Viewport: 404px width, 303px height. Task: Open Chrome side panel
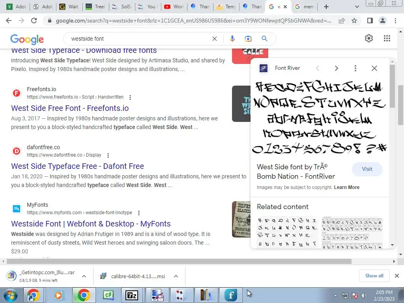370,21
